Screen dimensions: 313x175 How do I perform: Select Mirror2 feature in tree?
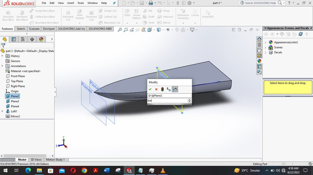[15, 116]
